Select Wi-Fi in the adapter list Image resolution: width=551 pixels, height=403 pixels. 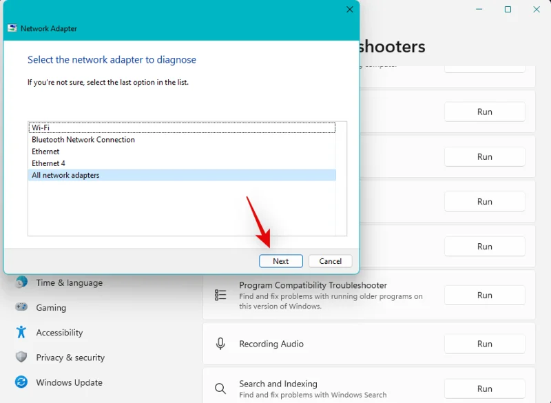coord(41,128)
